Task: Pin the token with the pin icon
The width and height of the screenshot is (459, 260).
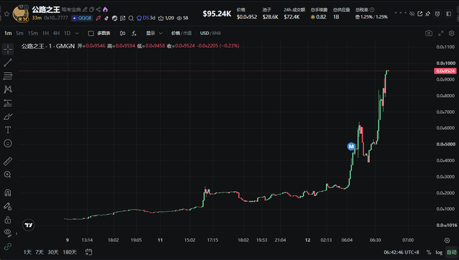Action: [x=428, y=13]
